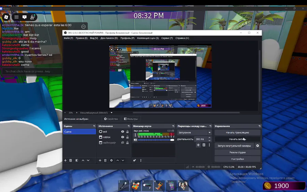Open the Вид (V) menu
Viewport: 307px width, 192px height.
point(94,38)
